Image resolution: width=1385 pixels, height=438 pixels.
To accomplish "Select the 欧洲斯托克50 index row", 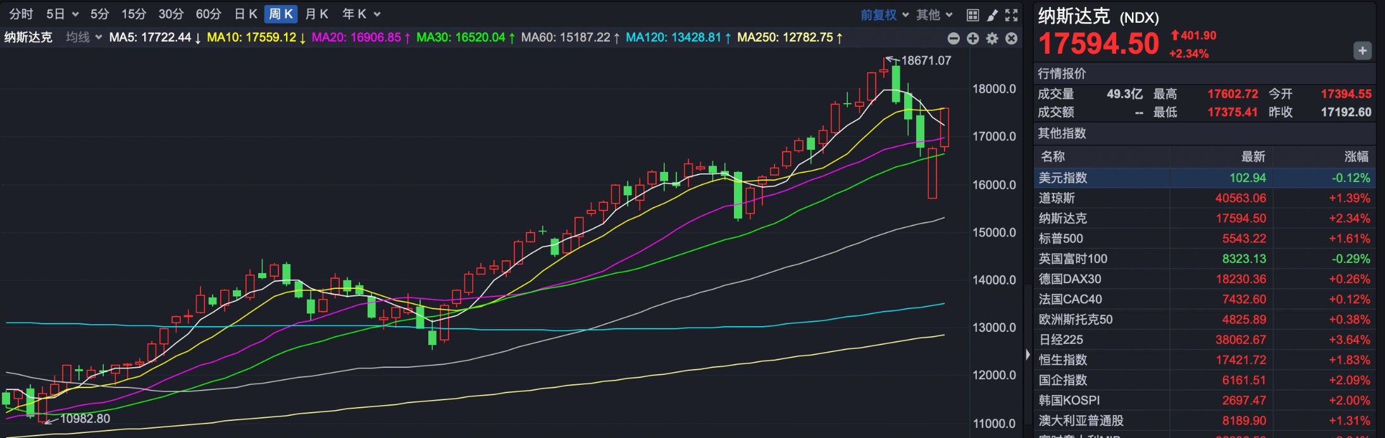I will pyautogui.click(x=1205, y=319).
